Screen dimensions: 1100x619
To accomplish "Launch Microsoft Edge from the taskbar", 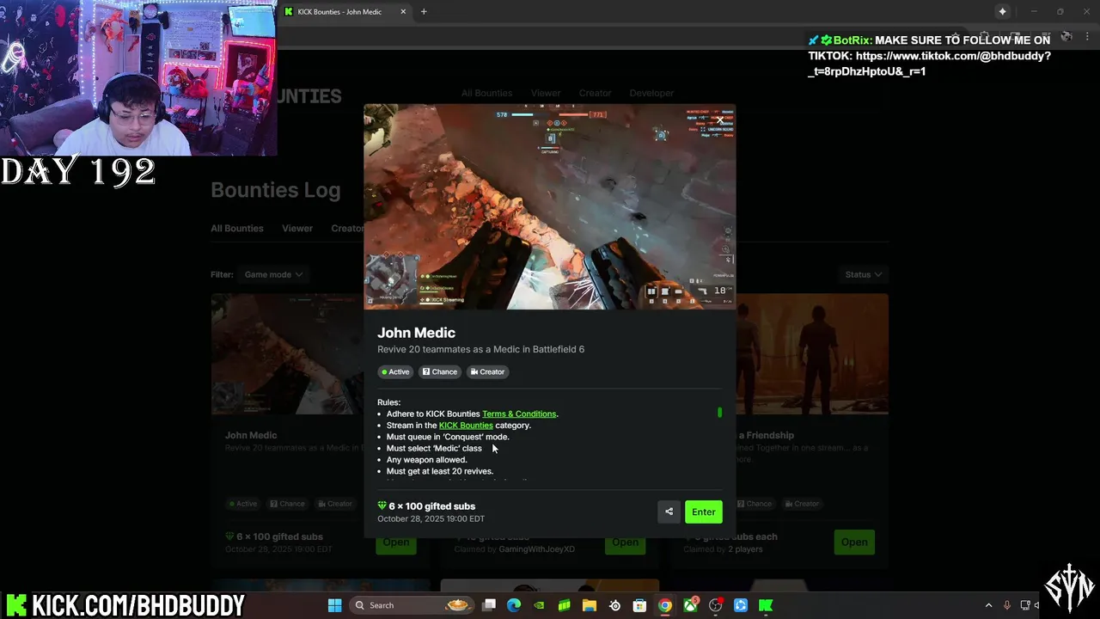I will [x=514, y=605].
